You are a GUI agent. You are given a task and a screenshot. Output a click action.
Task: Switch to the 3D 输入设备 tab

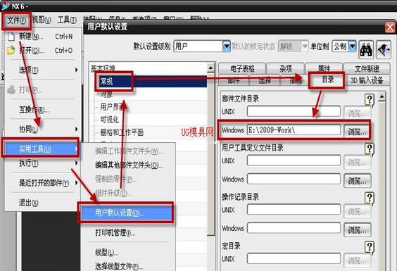(367, 80)
